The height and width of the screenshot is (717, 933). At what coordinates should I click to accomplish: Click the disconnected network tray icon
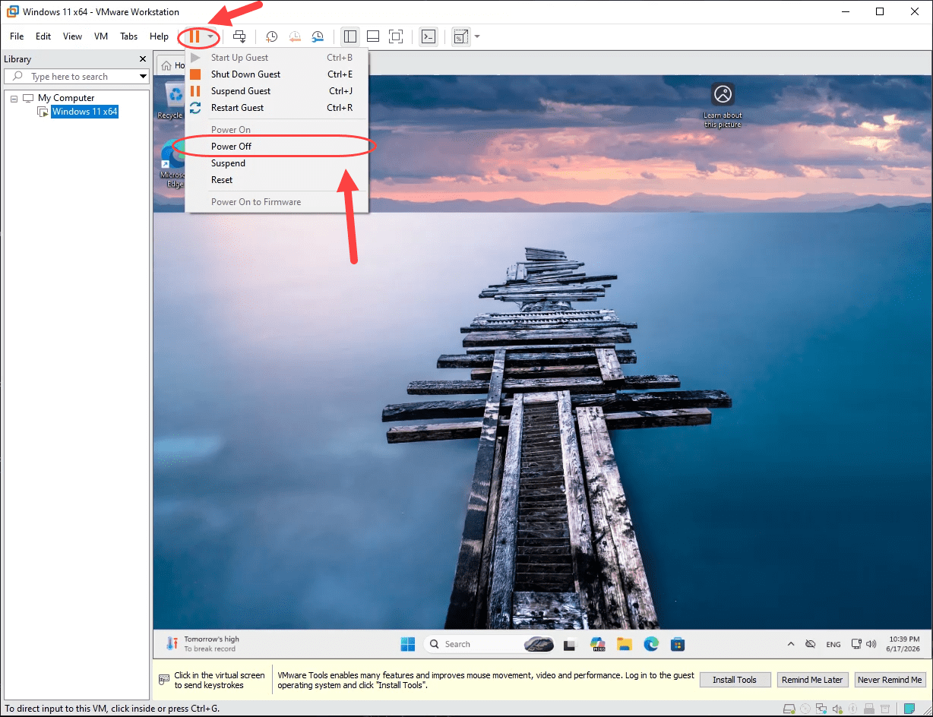coord(811,644)
